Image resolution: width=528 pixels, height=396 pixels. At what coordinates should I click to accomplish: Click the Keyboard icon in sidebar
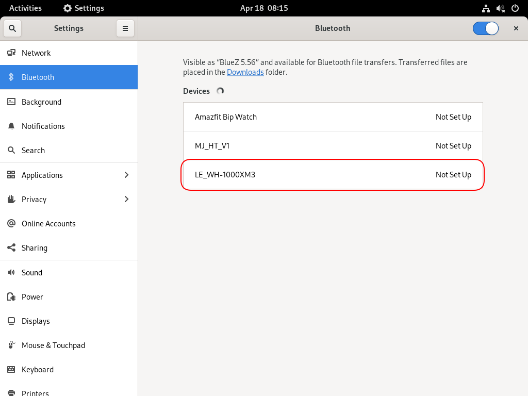click(11, 370)
